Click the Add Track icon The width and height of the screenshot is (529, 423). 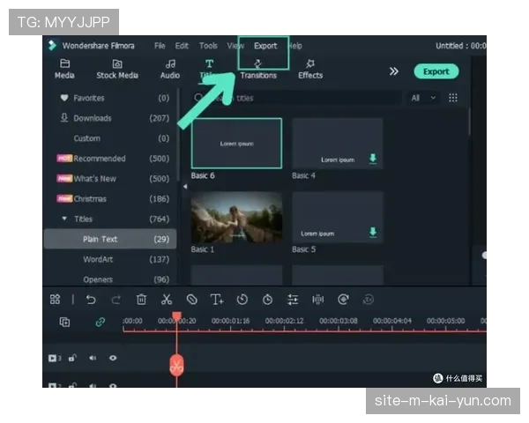pos(64,323)
